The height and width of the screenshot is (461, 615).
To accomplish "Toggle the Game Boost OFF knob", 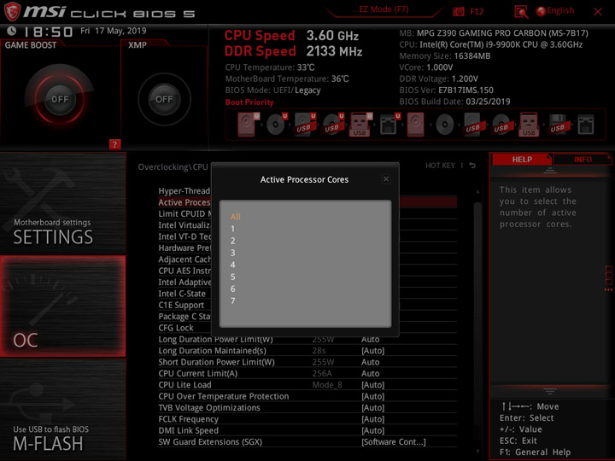I will pyautogui.click(x=60, y=99).
